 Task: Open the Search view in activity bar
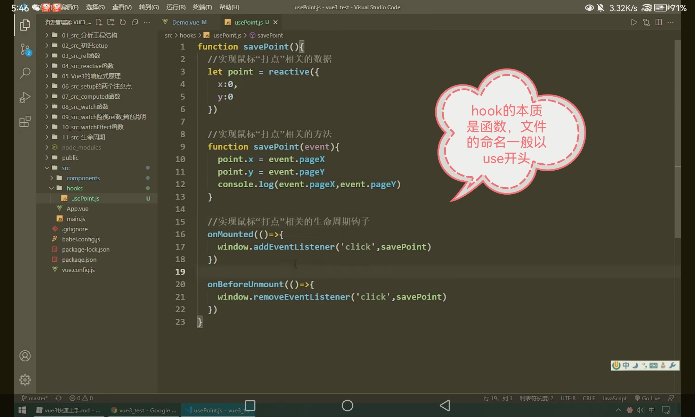tap(25, 73)
